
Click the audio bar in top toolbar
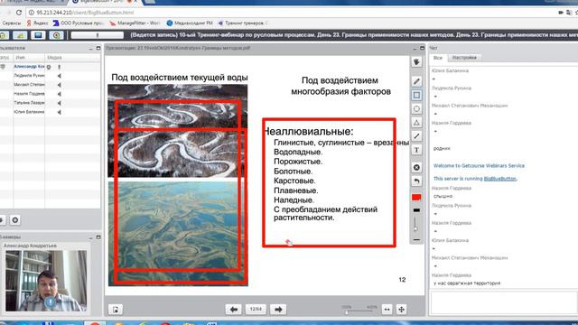pos(98,35)
